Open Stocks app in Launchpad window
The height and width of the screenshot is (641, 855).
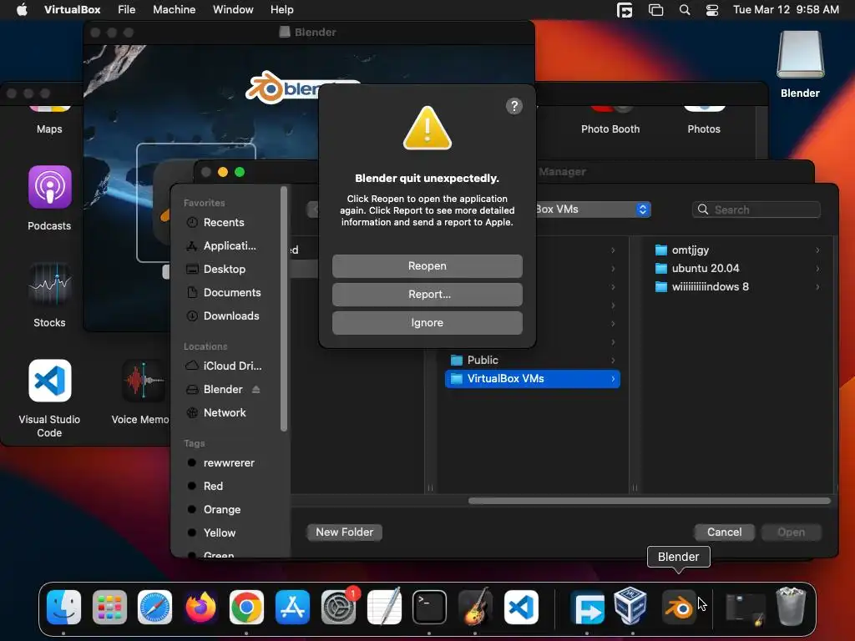(x=49, y=284)
